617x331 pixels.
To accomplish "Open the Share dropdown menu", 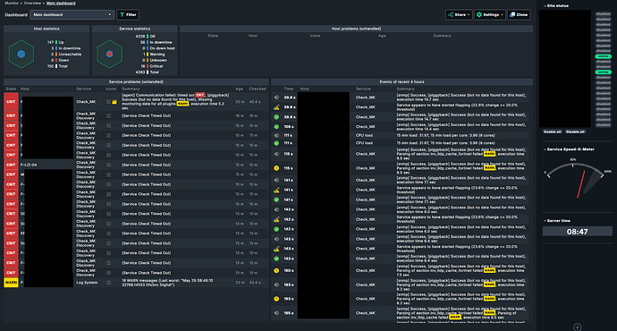I will point(459,15).
